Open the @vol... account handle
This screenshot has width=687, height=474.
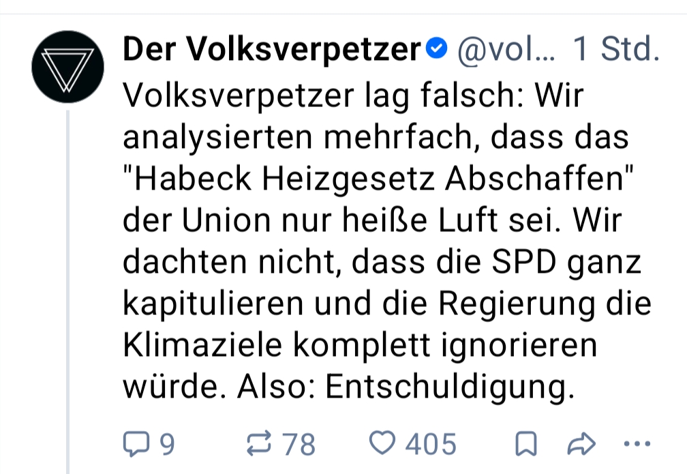click(x=505, y=49)
